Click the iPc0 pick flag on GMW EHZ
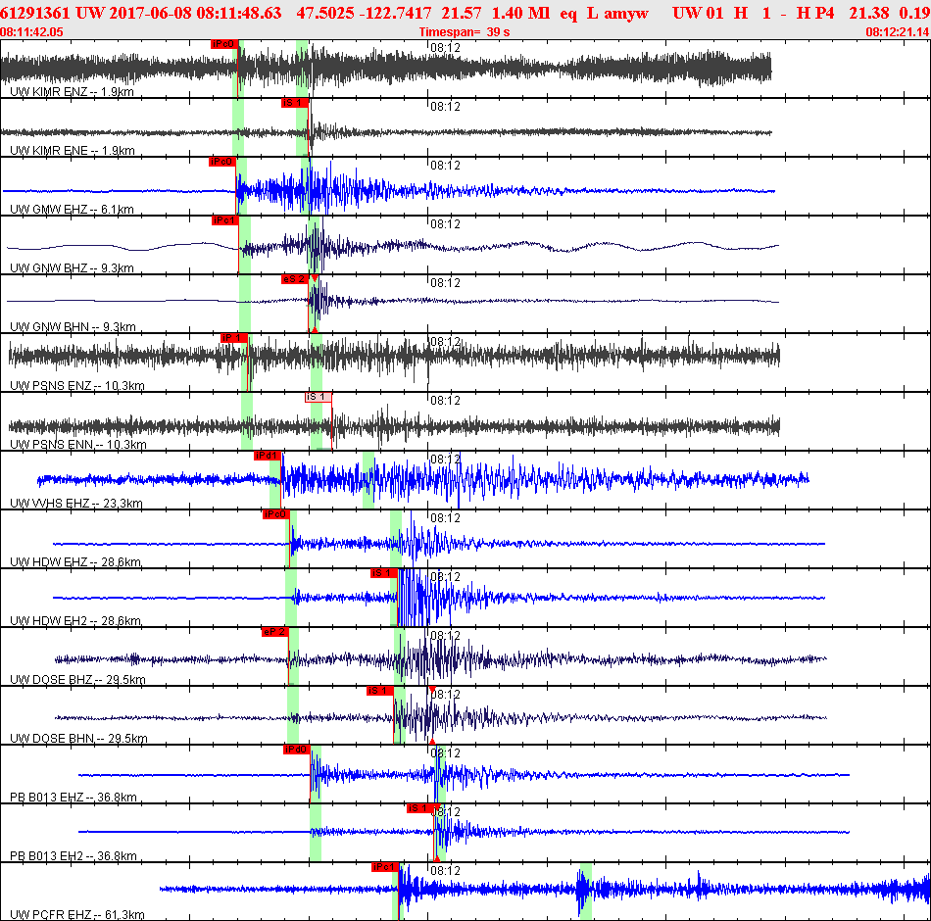 (x=222, y=162)
